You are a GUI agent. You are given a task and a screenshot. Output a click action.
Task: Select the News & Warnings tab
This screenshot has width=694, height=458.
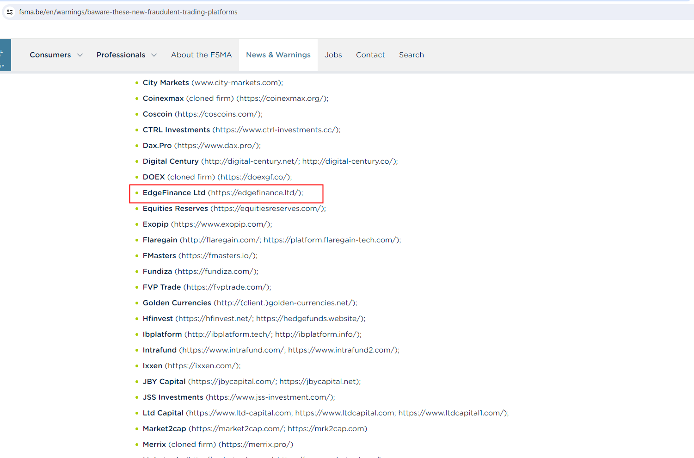(278, 55)
